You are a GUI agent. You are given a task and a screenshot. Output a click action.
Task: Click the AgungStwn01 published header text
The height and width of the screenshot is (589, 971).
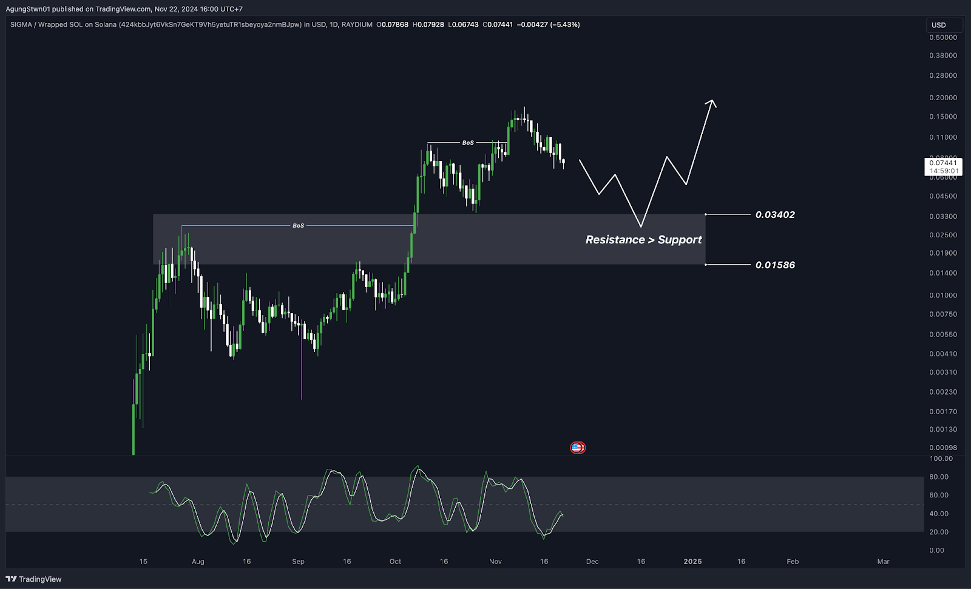click(124, 9)
